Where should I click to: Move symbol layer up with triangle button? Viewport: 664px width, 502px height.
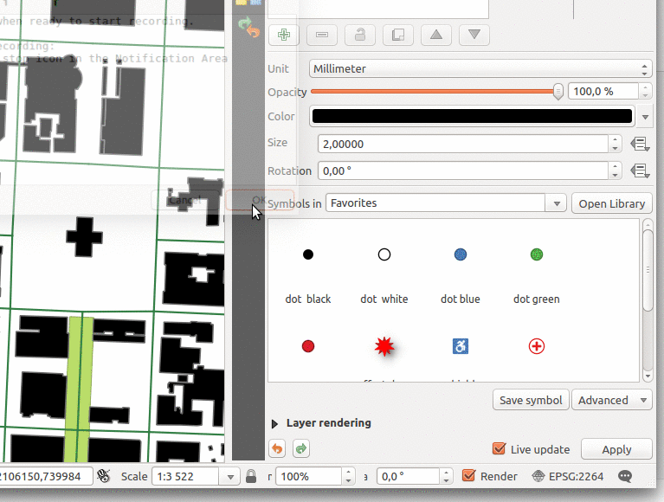436,35
